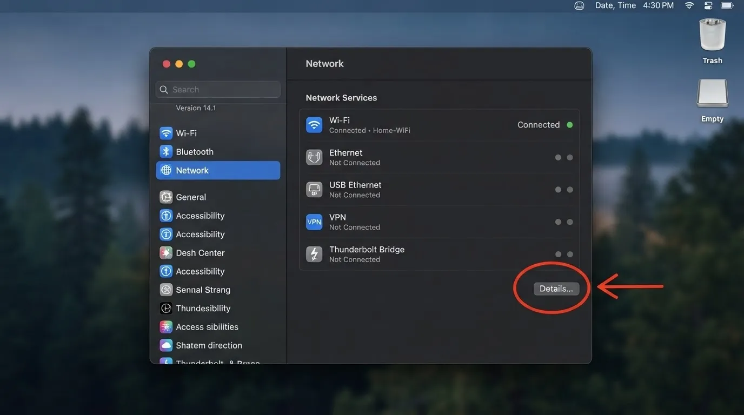Select the highlighted Network sidebar item
The image size is (744, 415).
218,170
